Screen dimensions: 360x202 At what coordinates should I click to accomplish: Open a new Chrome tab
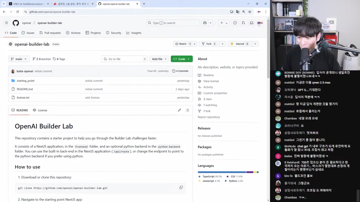pos(144,4)
